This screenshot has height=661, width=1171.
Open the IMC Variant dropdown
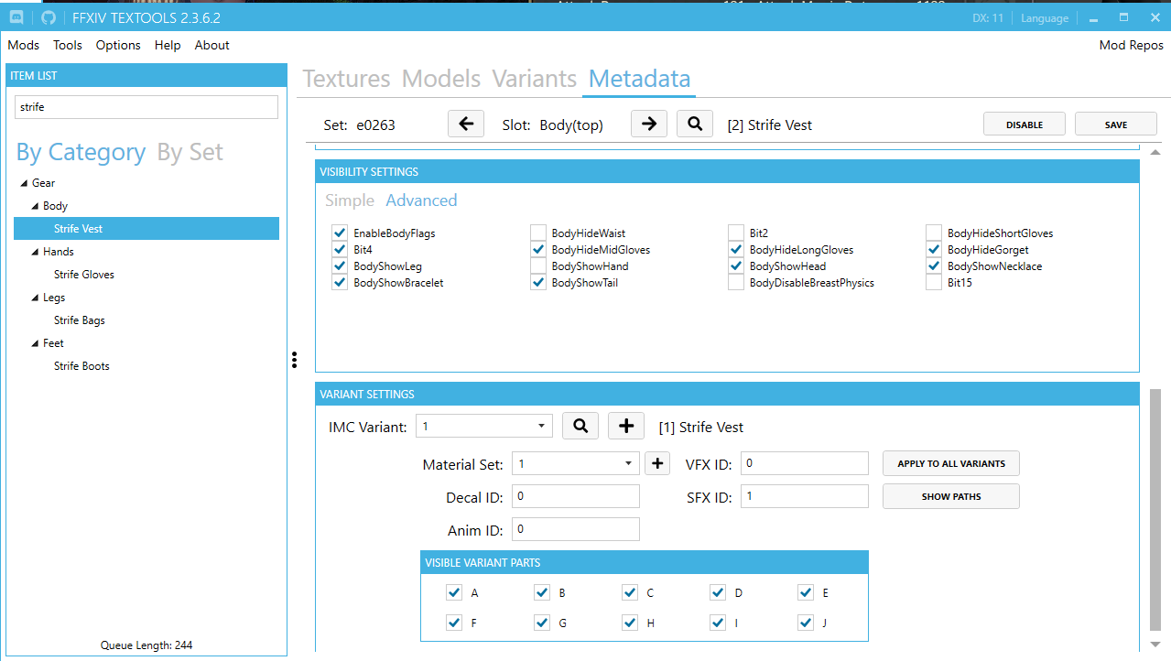coord(484,426)
